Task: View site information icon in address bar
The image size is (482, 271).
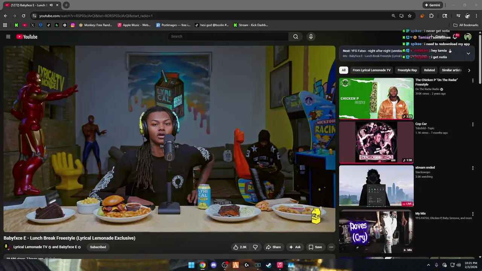Action: pos(34,16)
